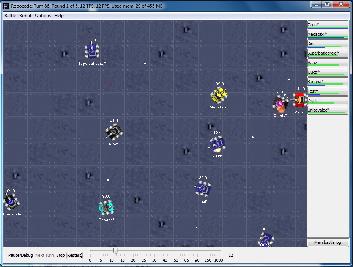
Task: Click the pink Znjula tank
Action: [281, 103]
